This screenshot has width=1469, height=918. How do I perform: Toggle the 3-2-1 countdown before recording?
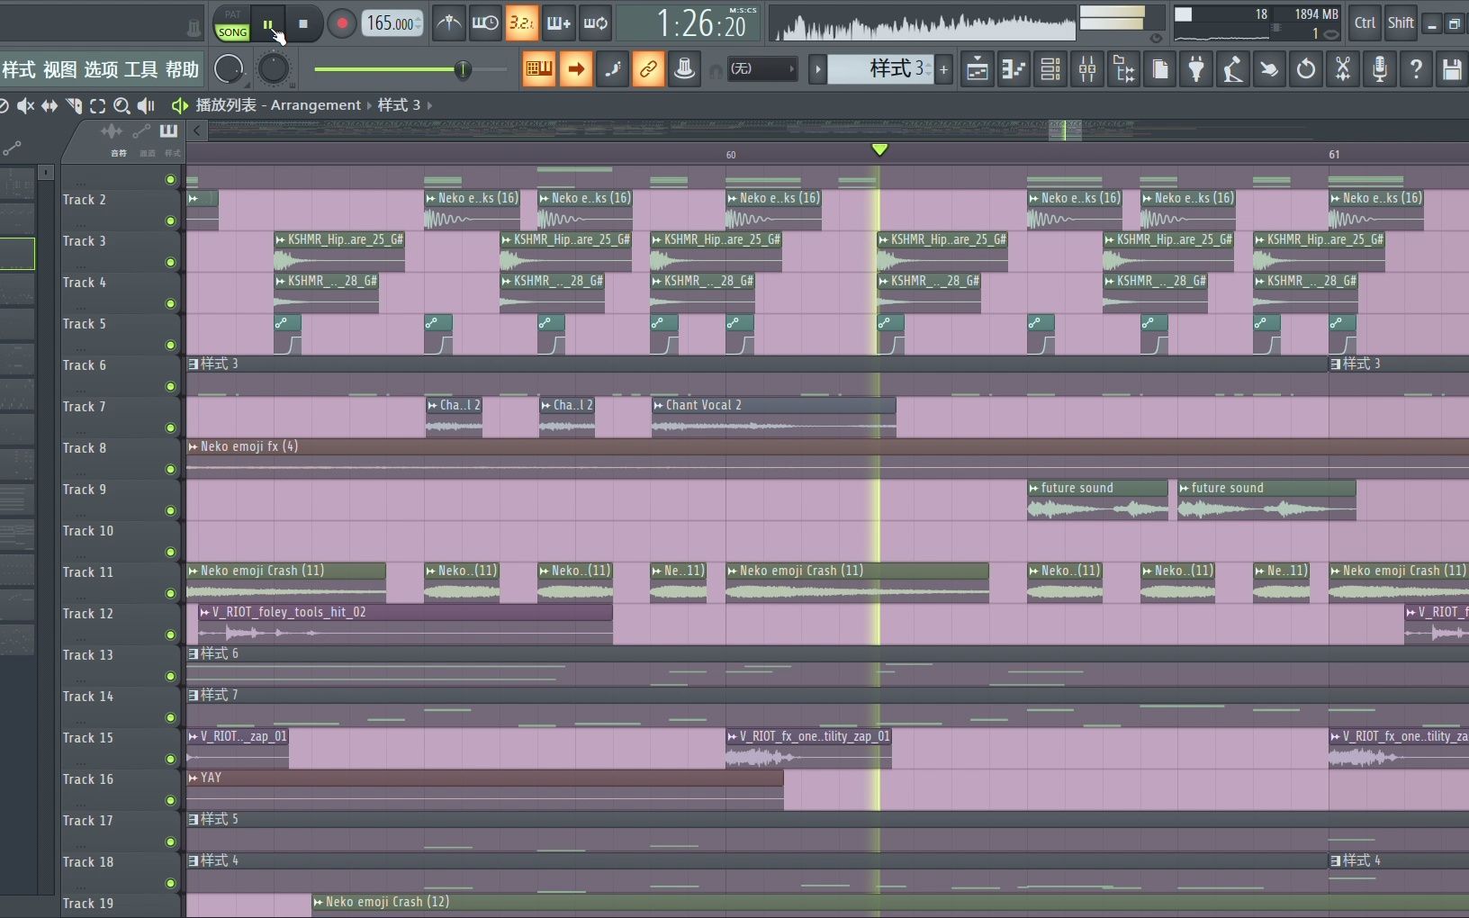tap(522, 23)
